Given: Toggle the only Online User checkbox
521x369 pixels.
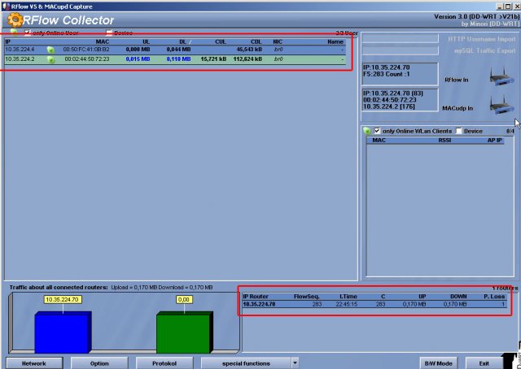Looking at the screenshot, I should point(28,33).
